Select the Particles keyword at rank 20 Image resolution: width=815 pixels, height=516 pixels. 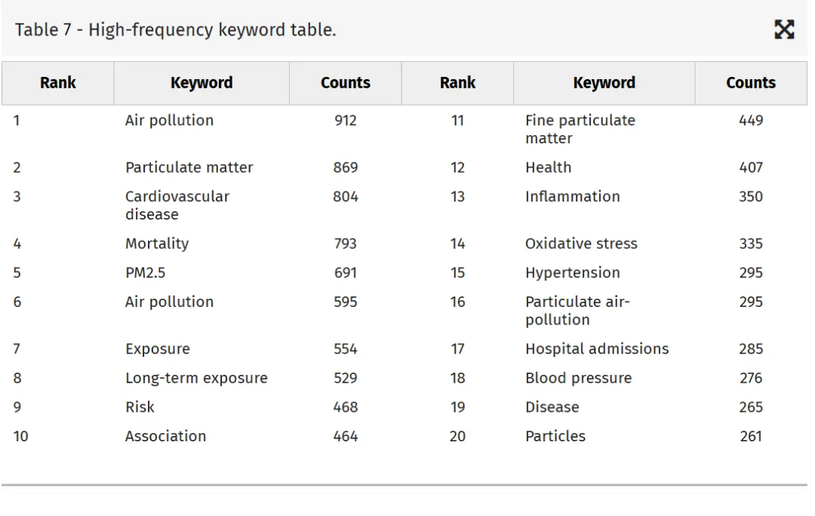tap(555, 436)
